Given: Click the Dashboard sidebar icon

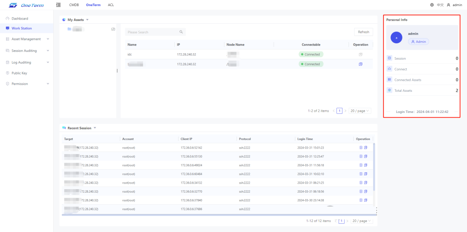Looking at the screenshot, I should point(7,19).
